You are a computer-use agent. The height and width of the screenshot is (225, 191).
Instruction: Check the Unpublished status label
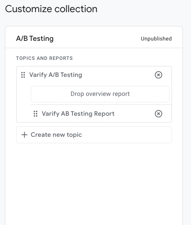pyautogui.click(x=156, y=38)
